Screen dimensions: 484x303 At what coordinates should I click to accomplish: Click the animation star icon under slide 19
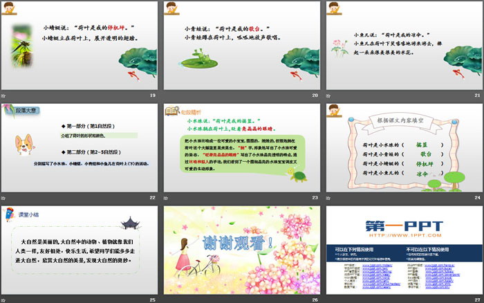(3, 95)
